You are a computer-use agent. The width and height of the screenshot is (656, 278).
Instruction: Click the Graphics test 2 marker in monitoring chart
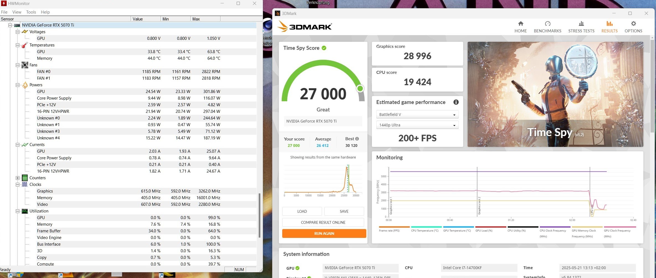(x=479, y=206)
